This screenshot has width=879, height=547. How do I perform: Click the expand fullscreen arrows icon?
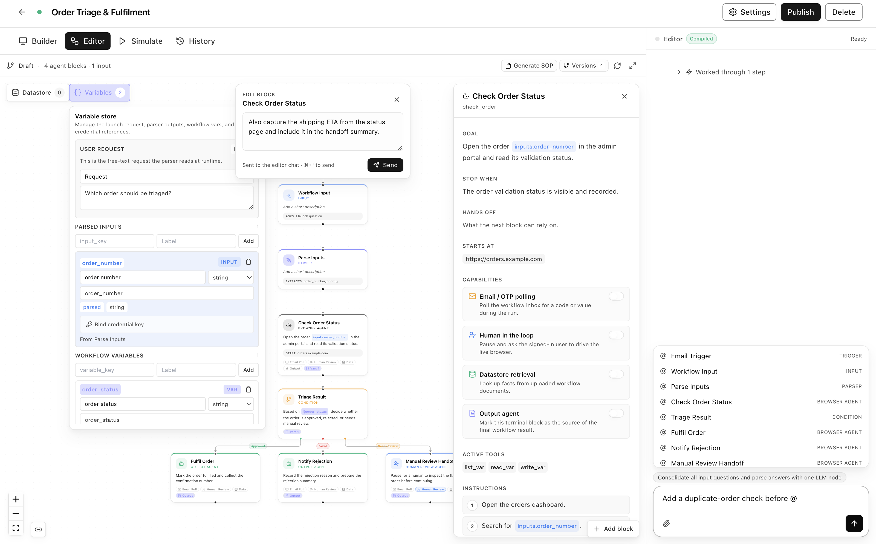(x=635, y=66)
